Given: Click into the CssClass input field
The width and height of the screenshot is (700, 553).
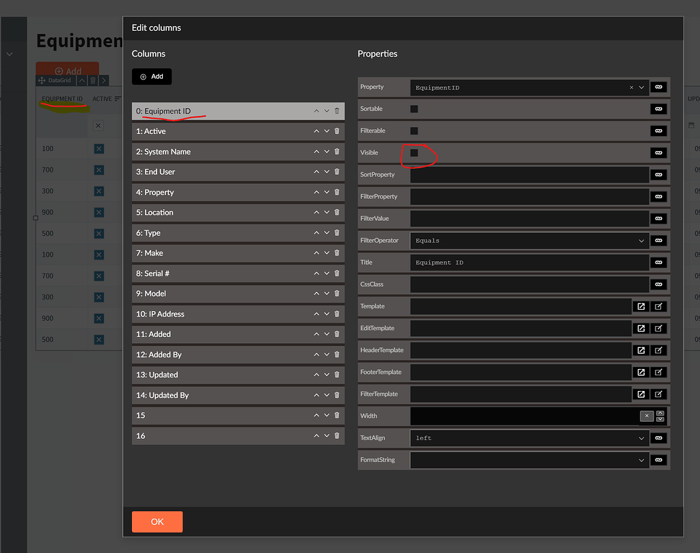Looking at the screenshot, I should [529, 284].
